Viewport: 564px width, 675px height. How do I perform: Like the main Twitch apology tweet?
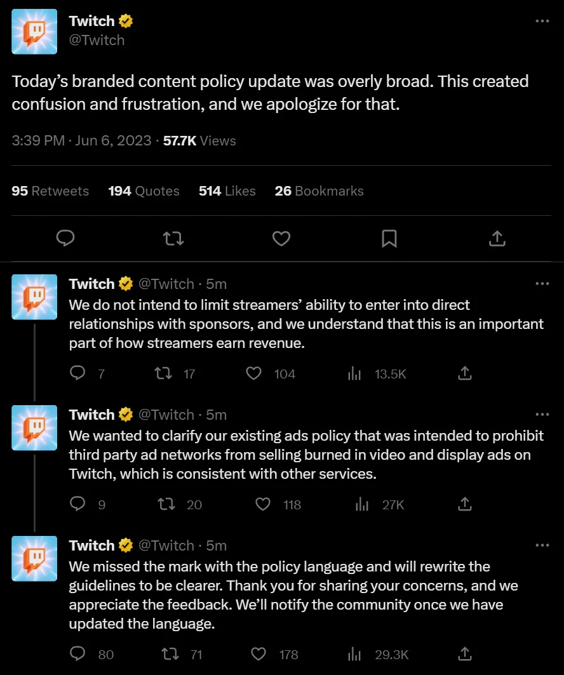coord(281,238)
